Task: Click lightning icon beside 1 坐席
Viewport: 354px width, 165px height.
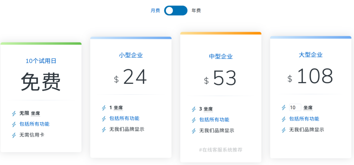Action: tap(104, 108)
